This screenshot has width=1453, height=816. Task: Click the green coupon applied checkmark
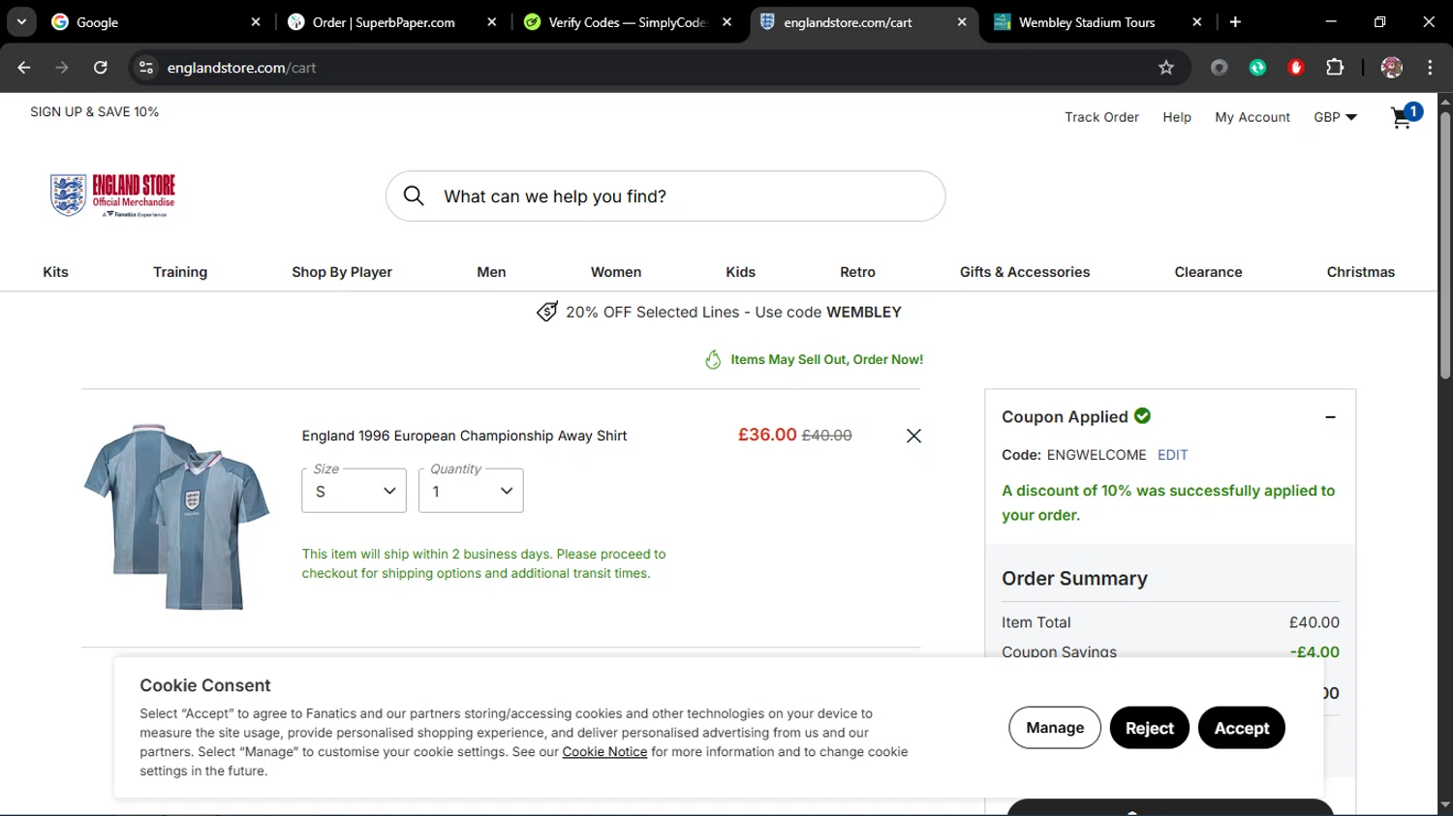point(1143,415)
